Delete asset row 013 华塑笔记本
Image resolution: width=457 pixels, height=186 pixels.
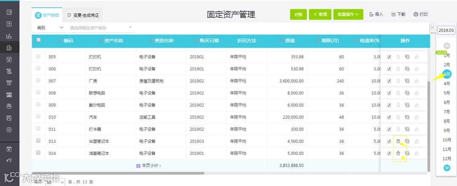click(x=398, y=141)
